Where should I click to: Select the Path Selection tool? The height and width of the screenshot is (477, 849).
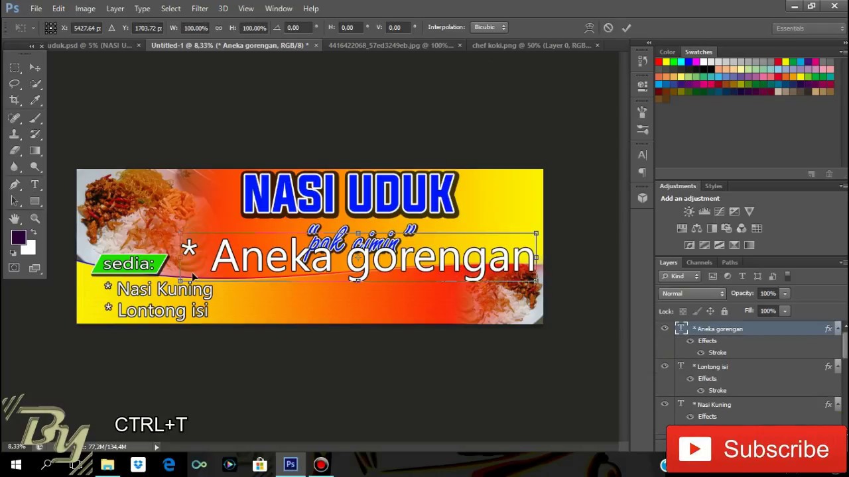pos(15,201)
